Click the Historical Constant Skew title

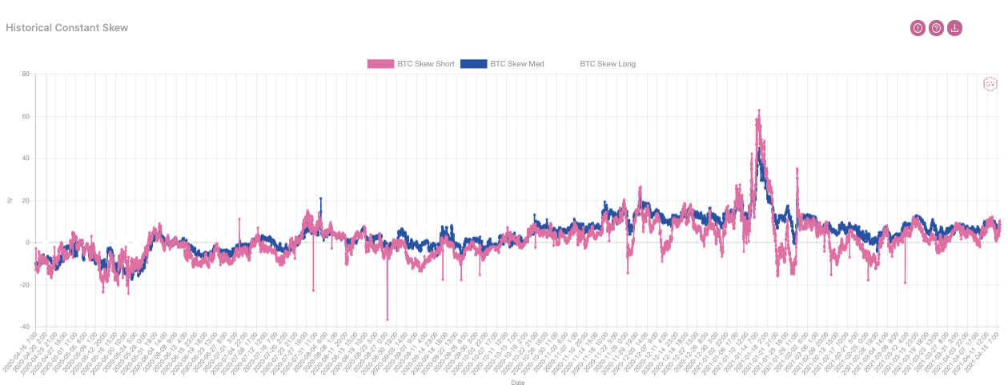tap(66, 27)
